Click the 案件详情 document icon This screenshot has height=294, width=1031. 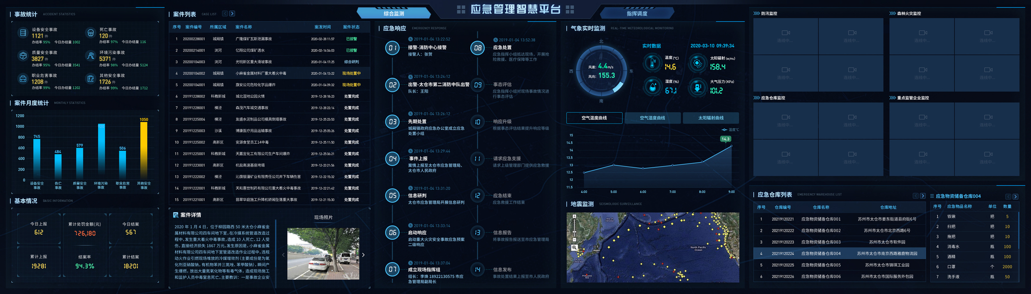[176, 215]
